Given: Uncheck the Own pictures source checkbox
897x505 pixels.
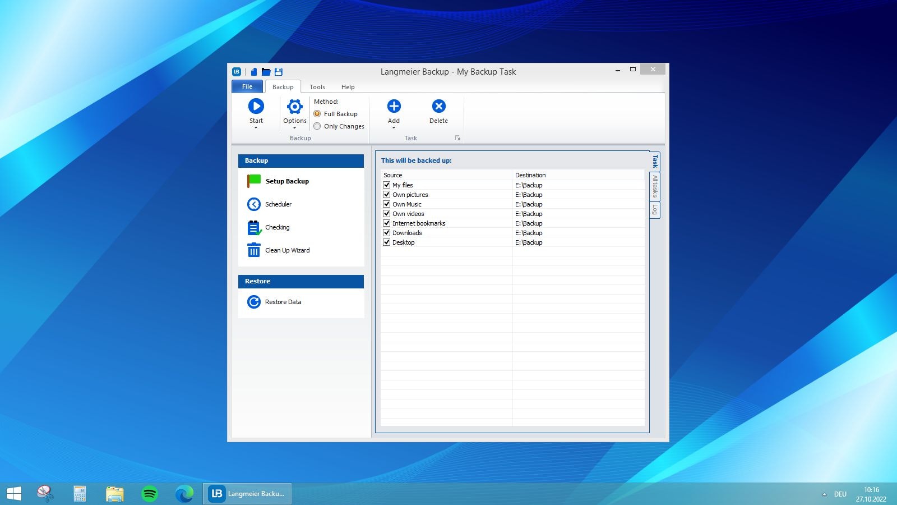Looking at the screenshot, I should pos(387,194).
